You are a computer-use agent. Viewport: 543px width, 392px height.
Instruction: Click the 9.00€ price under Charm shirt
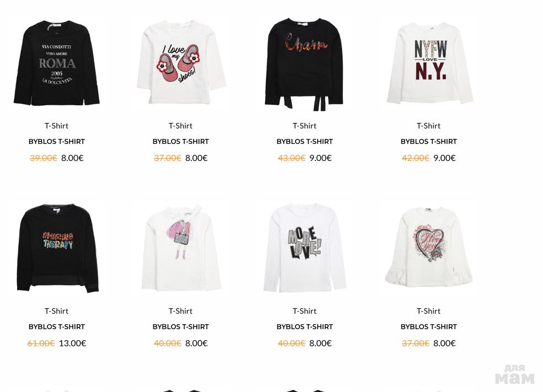(x=320, y=158)
